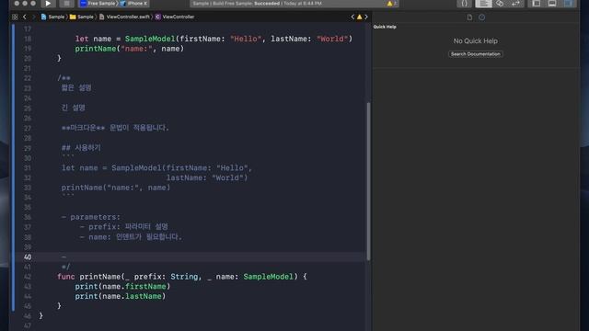Go forward in the editor history
This screenshot has height=331, width=589.
(x=33, y=17)
